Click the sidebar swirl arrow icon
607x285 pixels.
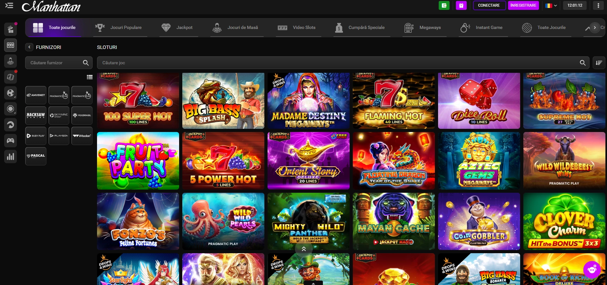pos(10,125)
